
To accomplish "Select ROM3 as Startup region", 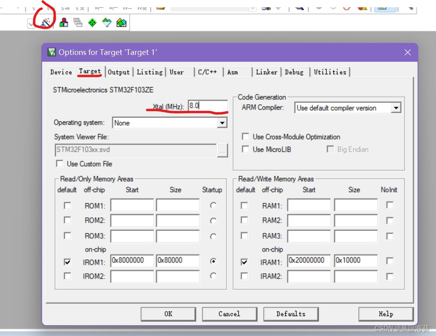I will tap(213, 236).
